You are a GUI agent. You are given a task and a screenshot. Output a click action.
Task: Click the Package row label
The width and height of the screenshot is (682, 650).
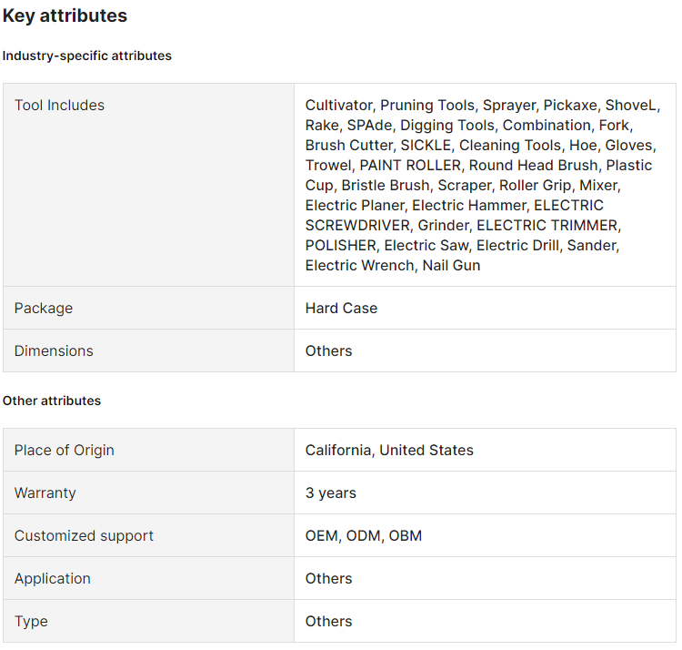coord(44,308)
